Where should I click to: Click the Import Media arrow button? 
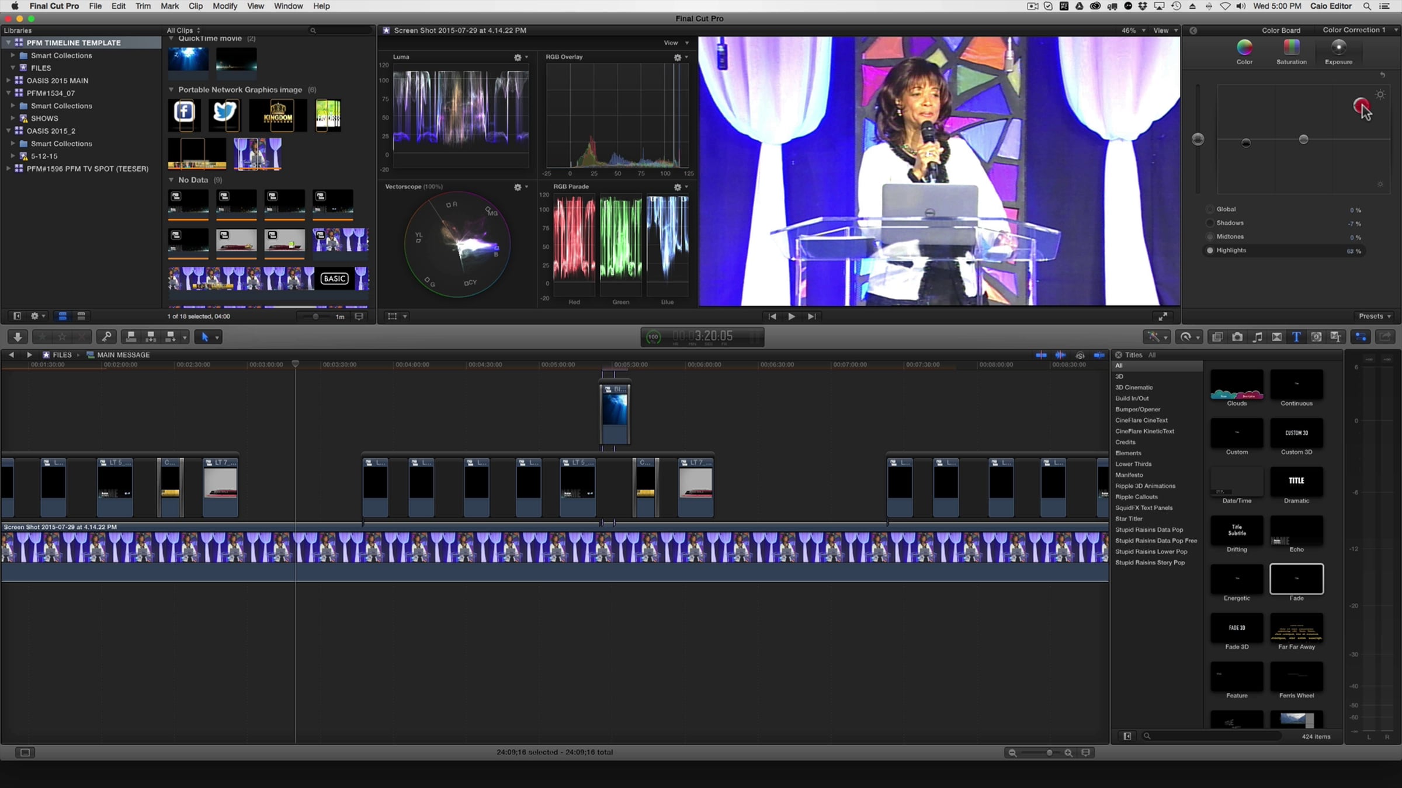(x=18, y=337)
